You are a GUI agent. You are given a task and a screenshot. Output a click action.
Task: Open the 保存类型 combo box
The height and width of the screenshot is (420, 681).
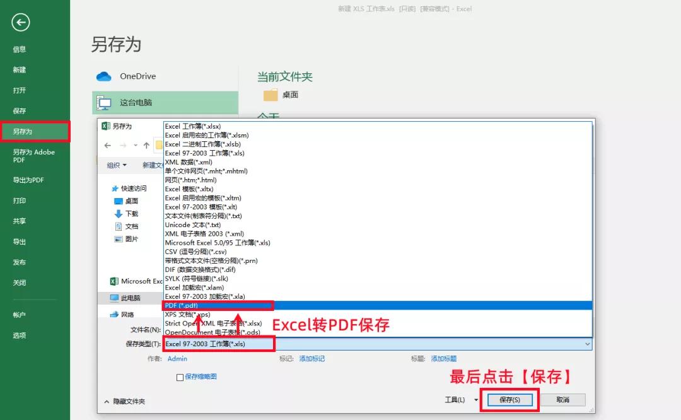378,344
